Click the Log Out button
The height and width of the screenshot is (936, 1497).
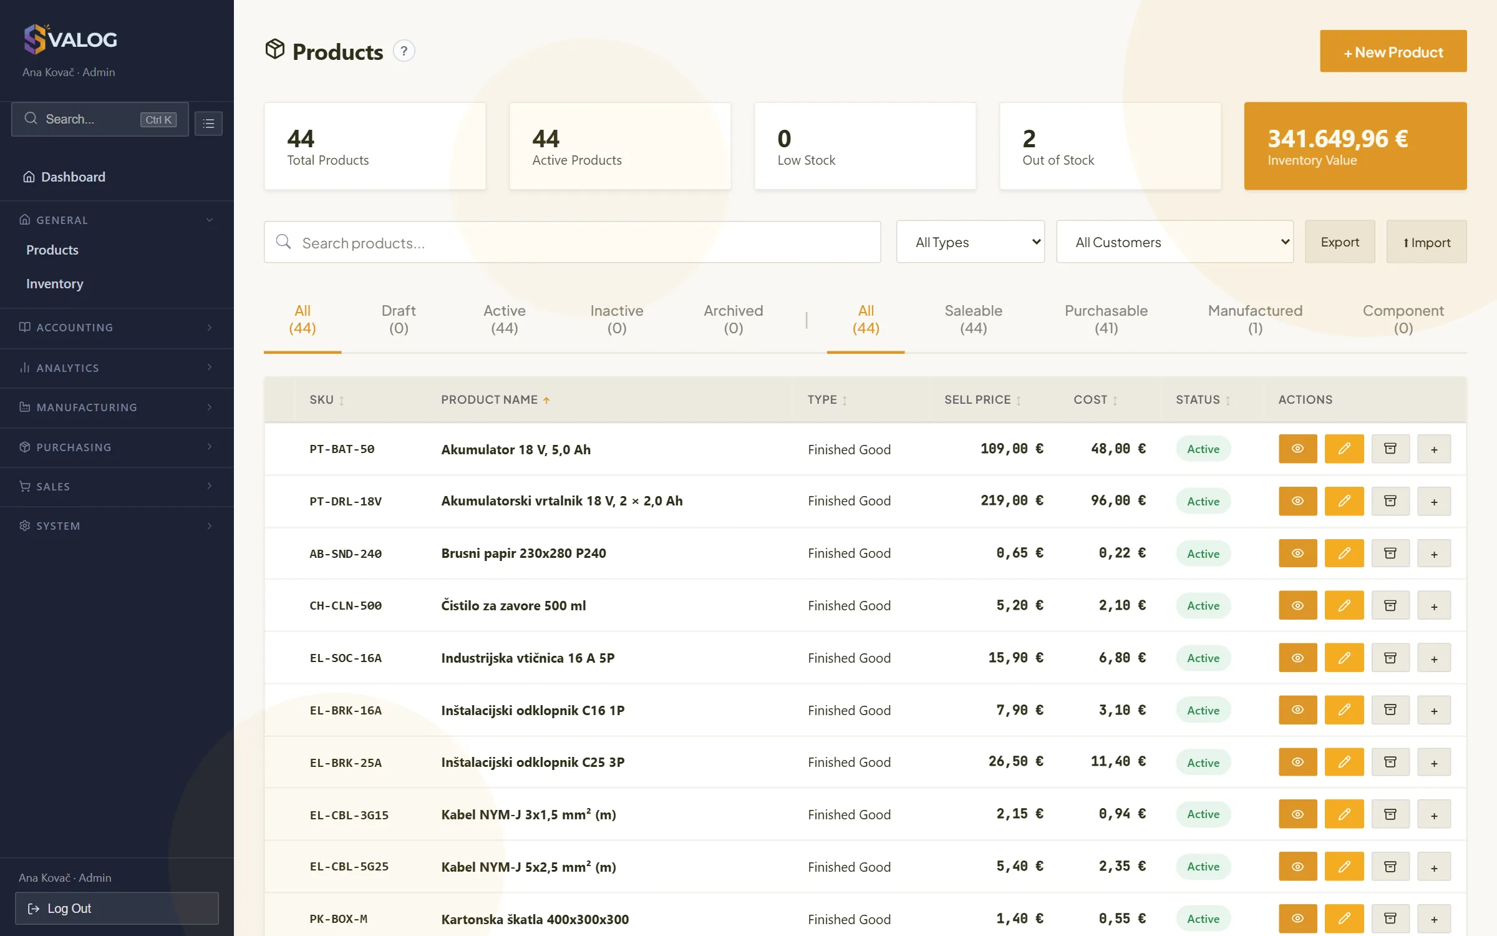click(117, 909)
